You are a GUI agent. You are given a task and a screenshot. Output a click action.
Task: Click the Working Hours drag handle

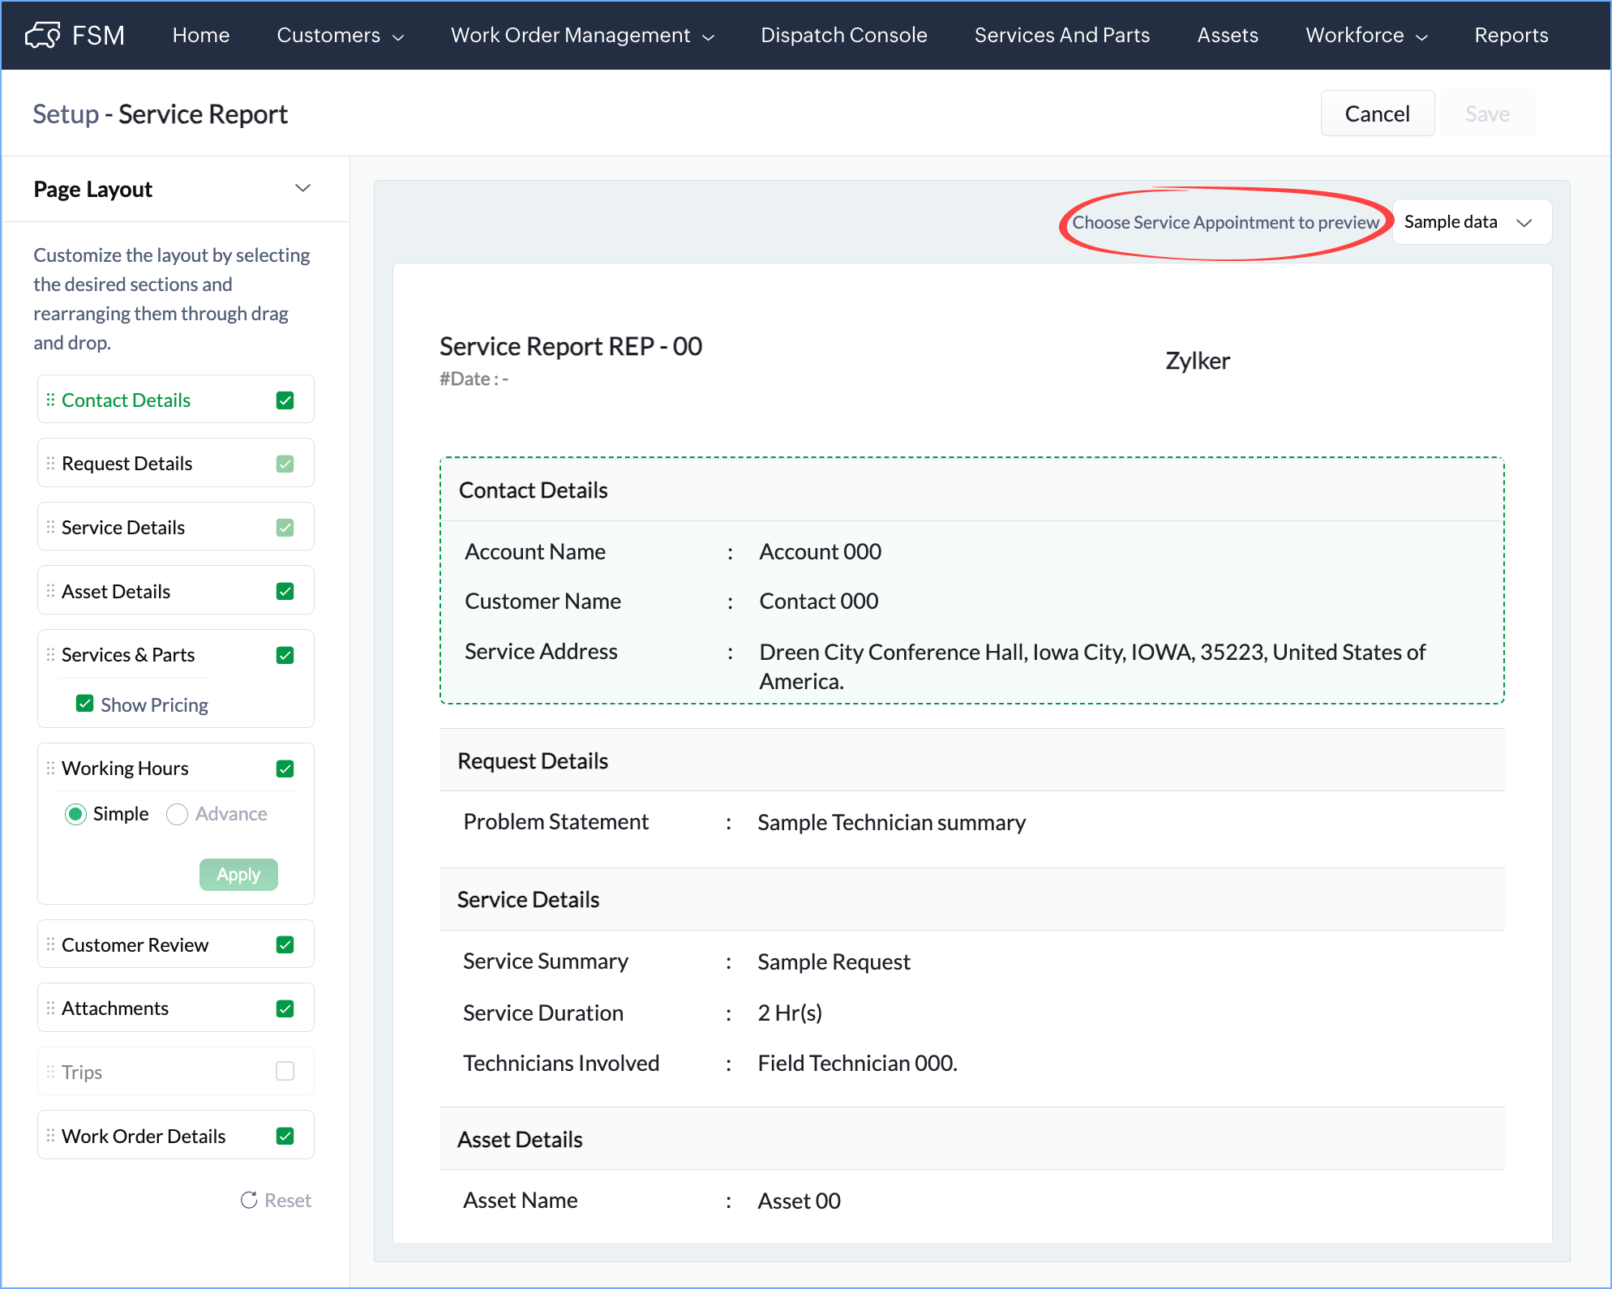pos(50,768)
